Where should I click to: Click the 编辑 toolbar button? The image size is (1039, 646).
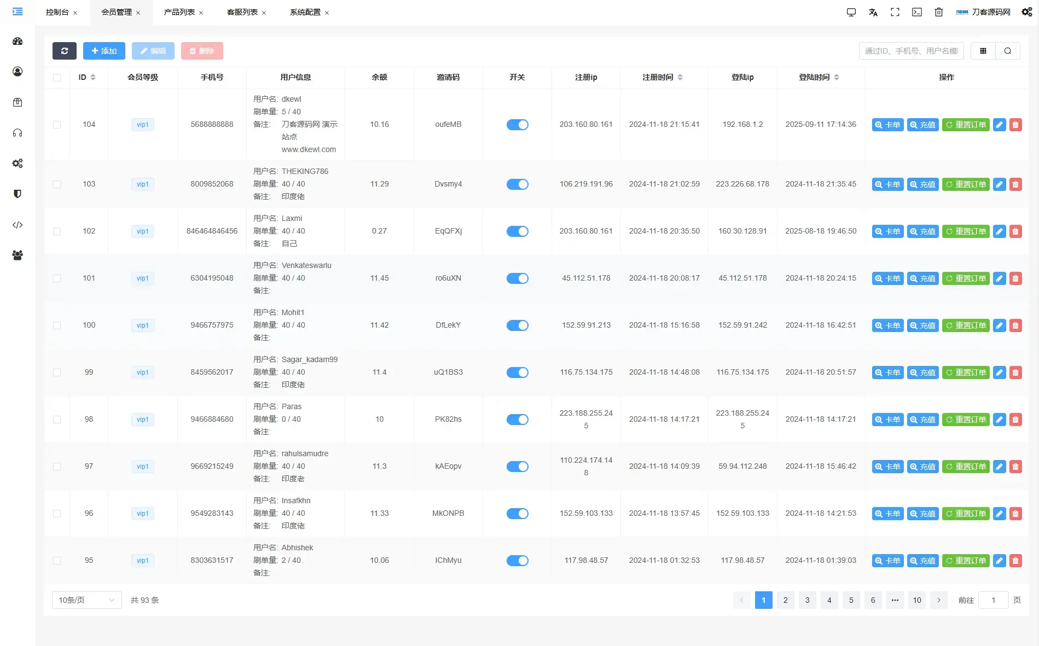[153, 51]
